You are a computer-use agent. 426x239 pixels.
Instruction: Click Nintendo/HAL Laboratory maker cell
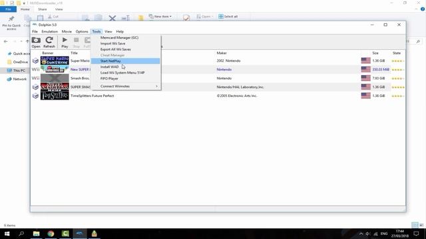[x=240, y=87]
